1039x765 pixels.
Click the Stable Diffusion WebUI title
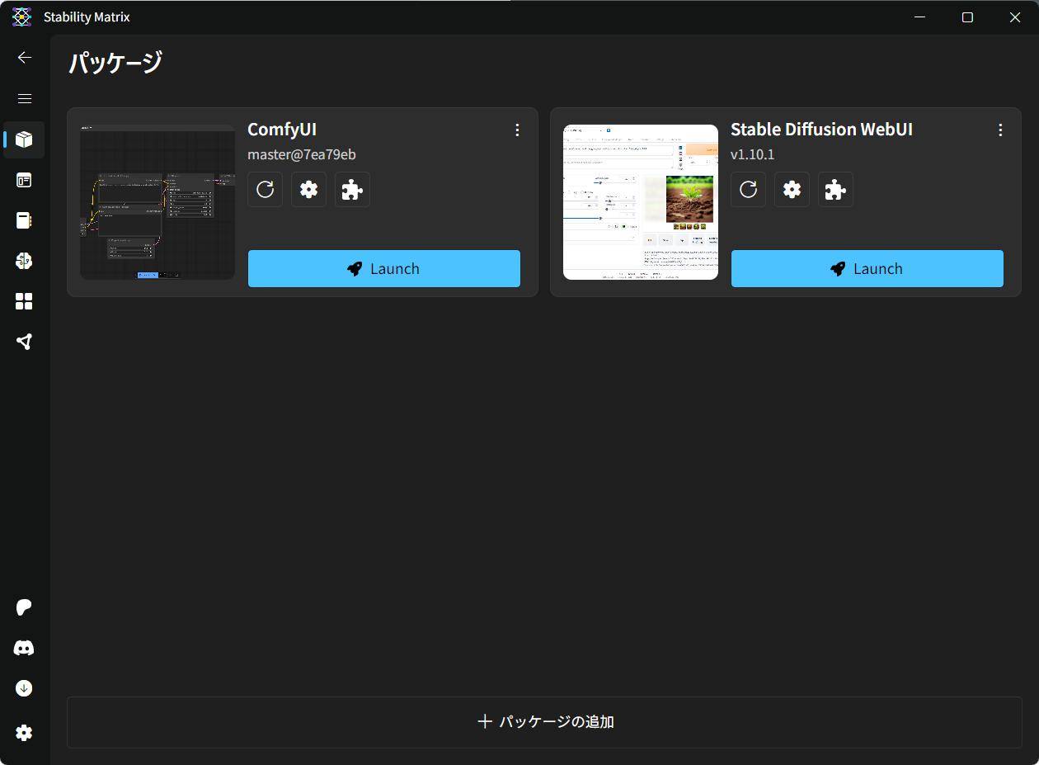(821, 130)
